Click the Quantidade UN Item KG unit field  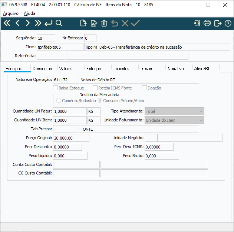(94, 120)
